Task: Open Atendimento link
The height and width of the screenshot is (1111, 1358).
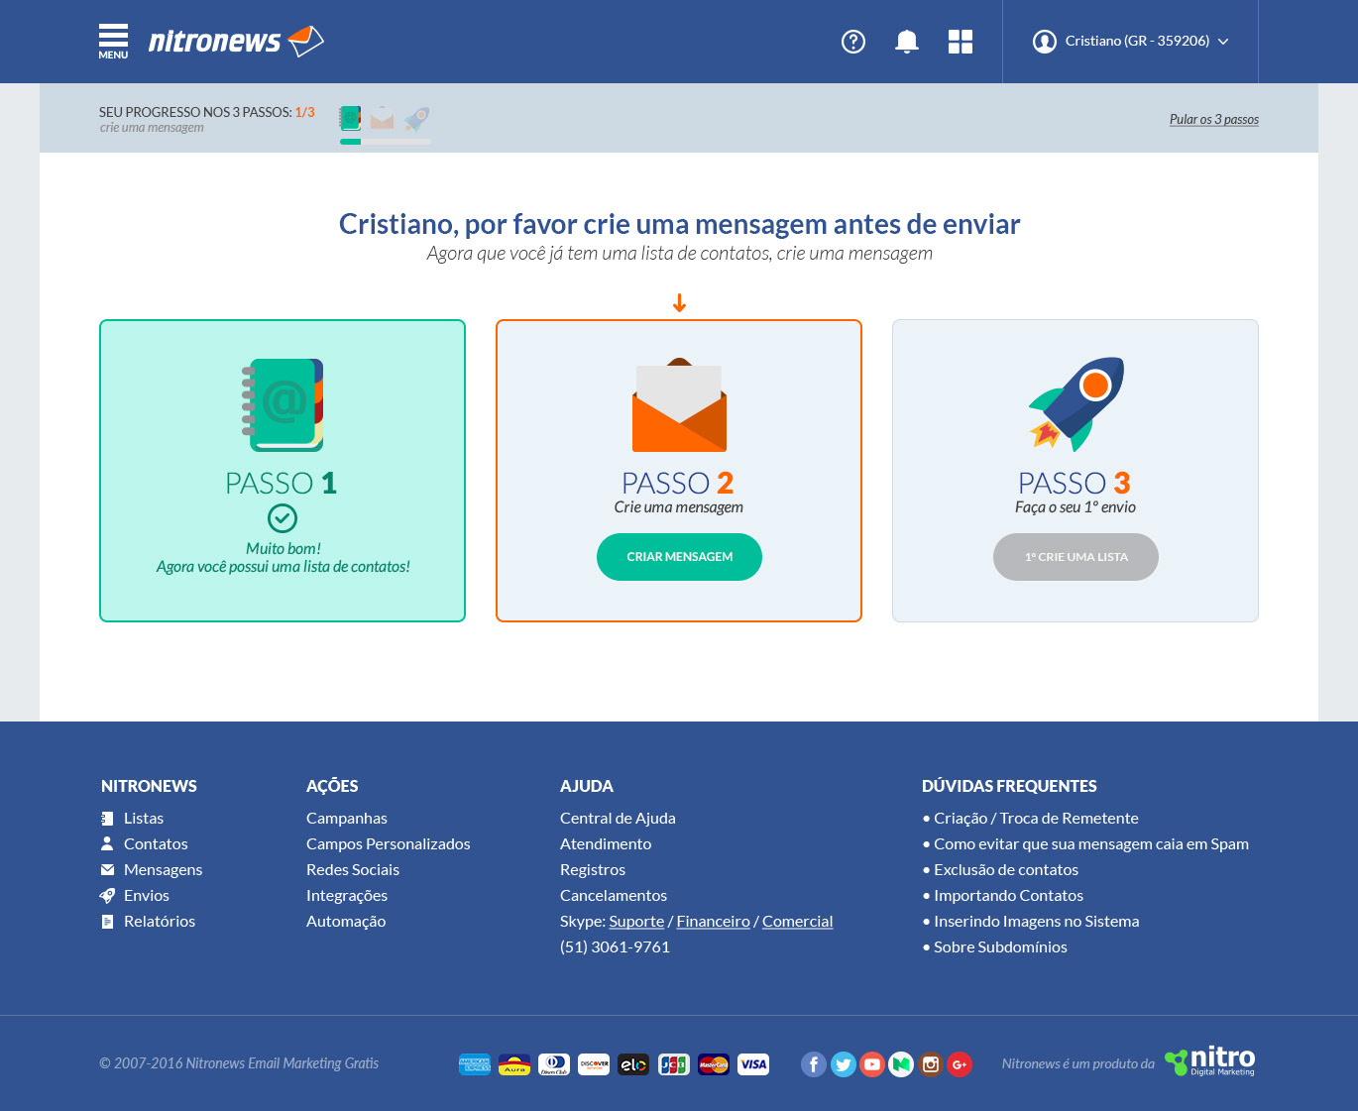Action: pyautogui.click(x=606, y=844)
